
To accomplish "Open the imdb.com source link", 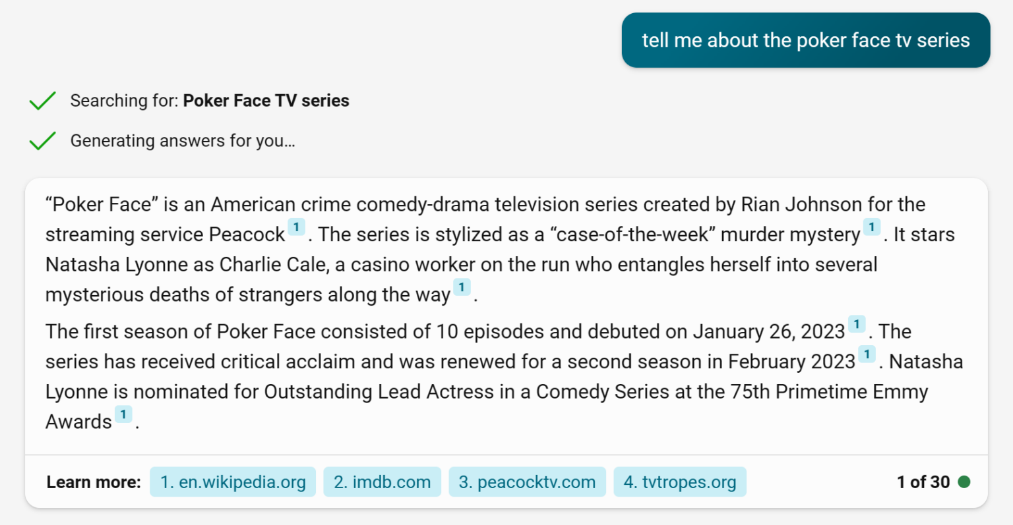I will (x=382, y=482).
